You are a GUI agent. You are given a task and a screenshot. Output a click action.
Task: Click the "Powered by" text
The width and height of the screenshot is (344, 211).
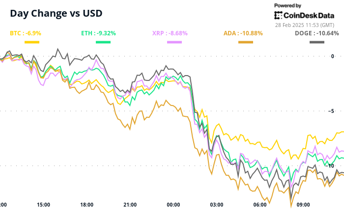click(288, 5)
